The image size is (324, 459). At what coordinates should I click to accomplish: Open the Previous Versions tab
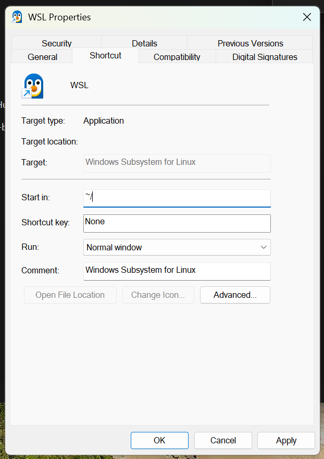[x=250, y=43]
